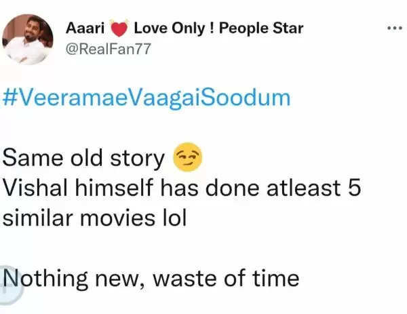The image size is (407, 314).
Task: Click the smirking face emoji after story
Action: pyautogui.click(x=187, y=159)
